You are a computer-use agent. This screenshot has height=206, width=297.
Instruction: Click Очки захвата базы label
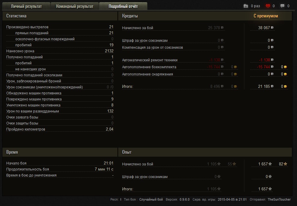pos(22,117)
